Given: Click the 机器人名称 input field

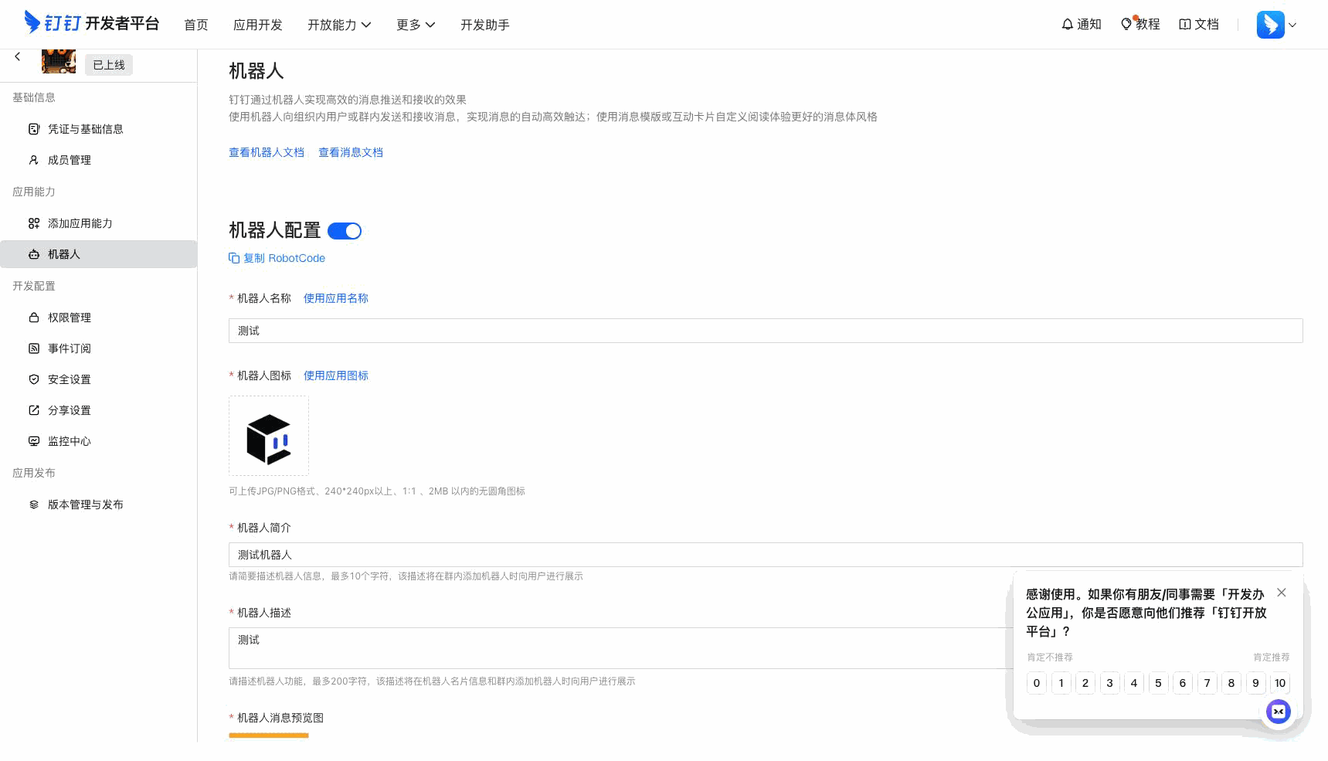Looking at the screenshot, I should click(766, 331).
